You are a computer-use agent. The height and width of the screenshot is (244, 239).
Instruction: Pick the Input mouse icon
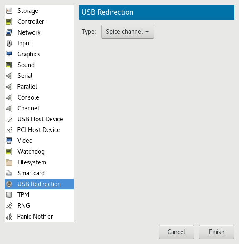pyautogui.click(x=9, y=43)
